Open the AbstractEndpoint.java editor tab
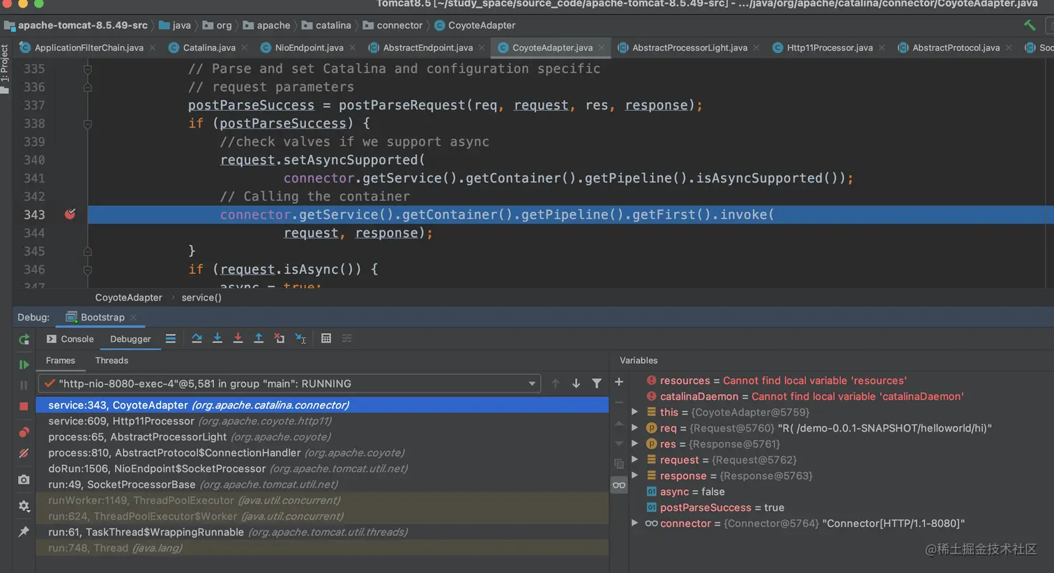The height and width of the screenshot is (573, 1054). pyautogui.click(x=427, y=47)
